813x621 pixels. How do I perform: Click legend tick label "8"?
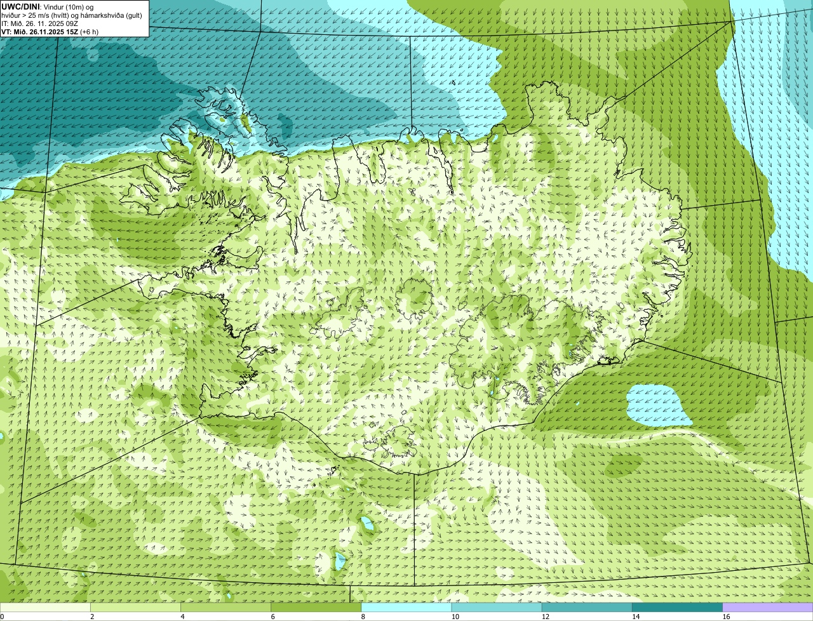click(363, 617)
